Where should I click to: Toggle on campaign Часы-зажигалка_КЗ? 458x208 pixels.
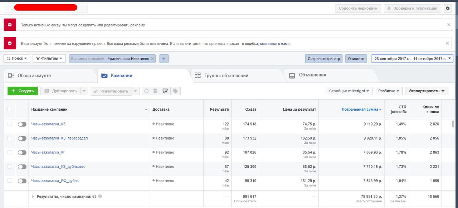pyautogui.click(x=22, y=124)
